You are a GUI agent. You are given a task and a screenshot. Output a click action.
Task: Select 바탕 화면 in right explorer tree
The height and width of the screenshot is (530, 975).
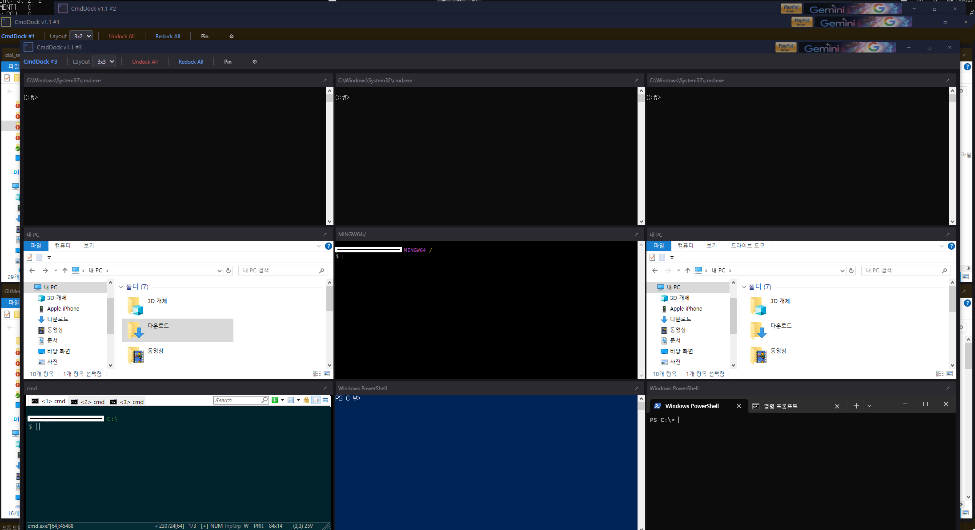pos(681,352)
